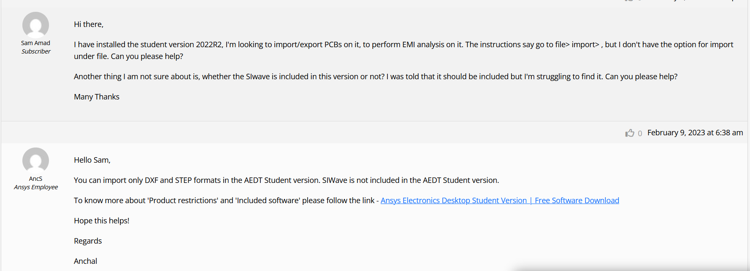Click the "Many Thanks" line
750x271 pixels.
pyautogui.click(x=97, y=97)
